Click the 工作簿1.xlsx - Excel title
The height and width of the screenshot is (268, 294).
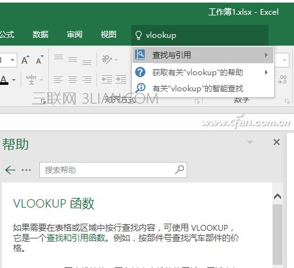[243, 12]
